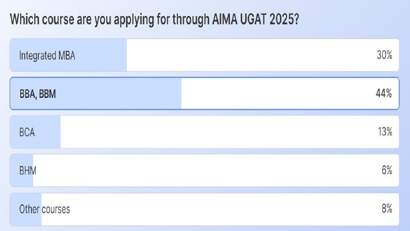Select the "Integrated MBA" poll option label
Screen dimensions: 410x231
pos(47,55)
